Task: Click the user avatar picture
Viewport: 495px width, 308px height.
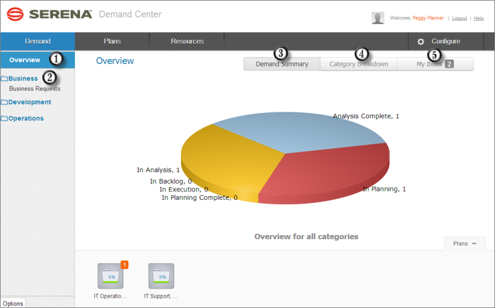Action: [x=378, y=18]
